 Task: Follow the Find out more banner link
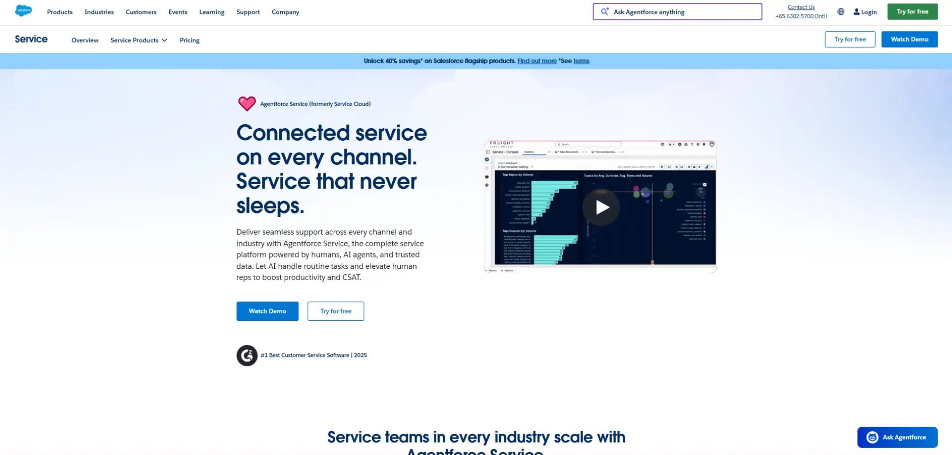(537, 61)
